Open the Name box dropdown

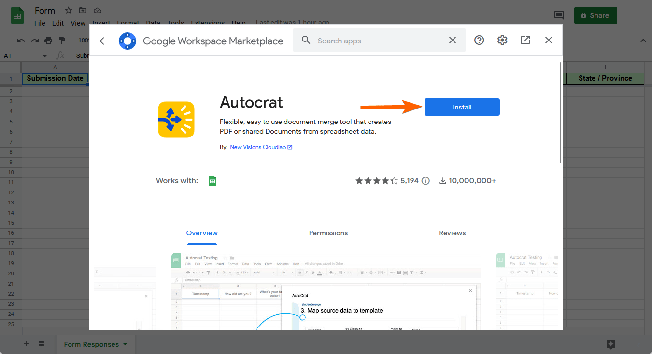[45, 56]
